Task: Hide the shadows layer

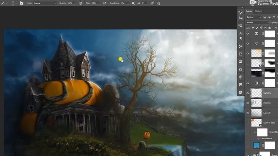Action: pyautogui.click(x=248, y=103)
